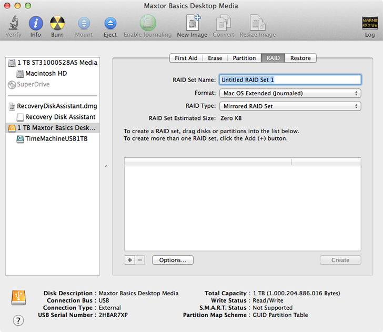Select SuperDrive in the sidebar

(53, 84)
